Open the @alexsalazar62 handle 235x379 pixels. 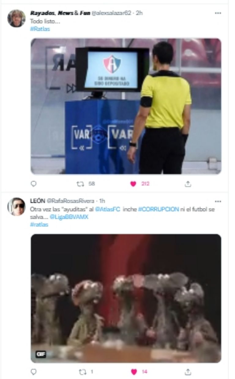pos(111,13)
